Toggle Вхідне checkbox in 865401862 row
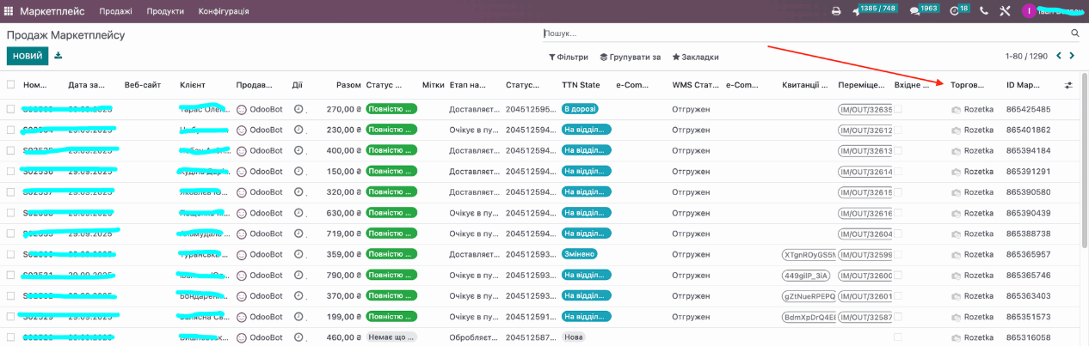1089x346 pixels. (x=898, y=130)
